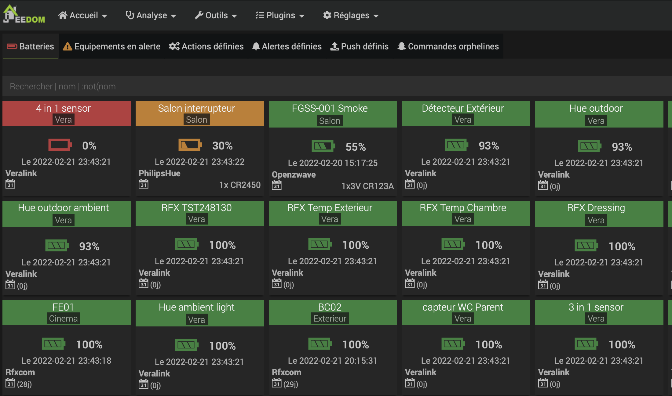Click red empty battery icon of 4 in 1 sensor
This screenshot has width=672, height=396.
point(60,145)
